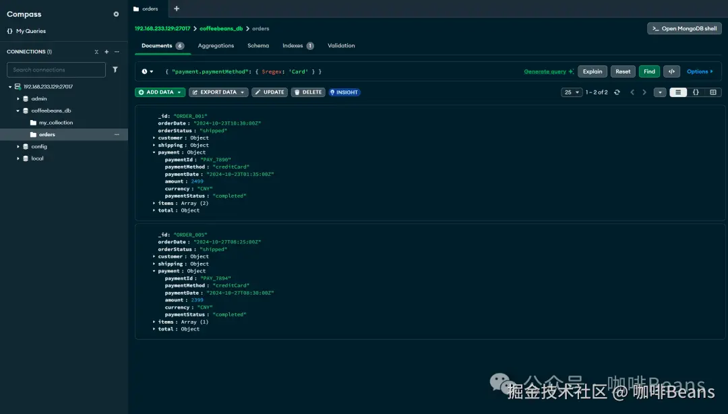Collapse the coffeebeans_db database
This screenshot has height=414, width=728.
coord(18,111)
